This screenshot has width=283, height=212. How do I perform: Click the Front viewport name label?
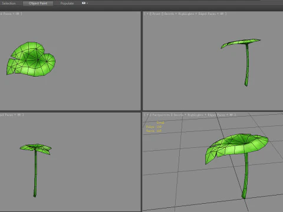click(x=156, y=14)
